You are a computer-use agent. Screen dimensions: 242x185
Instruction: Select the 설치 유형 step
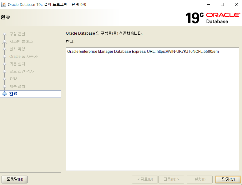tap(17, 49)
